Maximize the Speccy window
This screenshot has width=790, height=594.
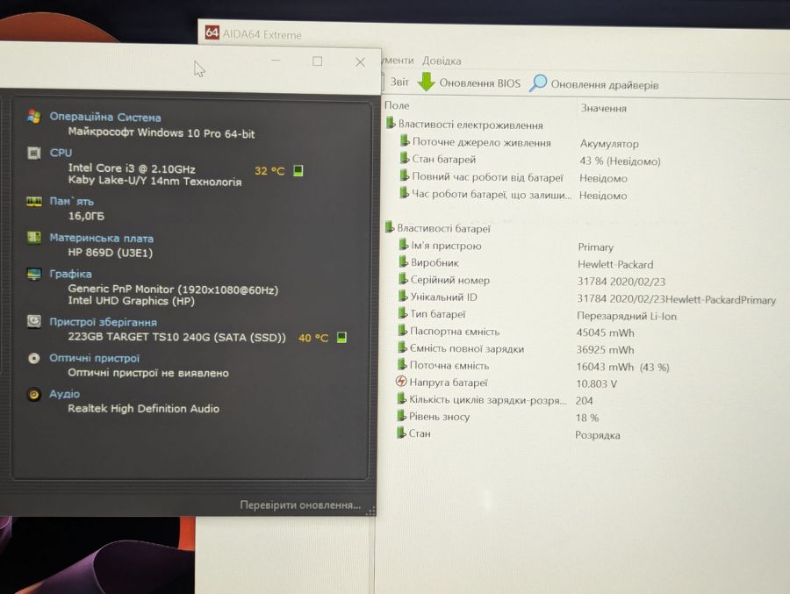[x=318, y=61]
